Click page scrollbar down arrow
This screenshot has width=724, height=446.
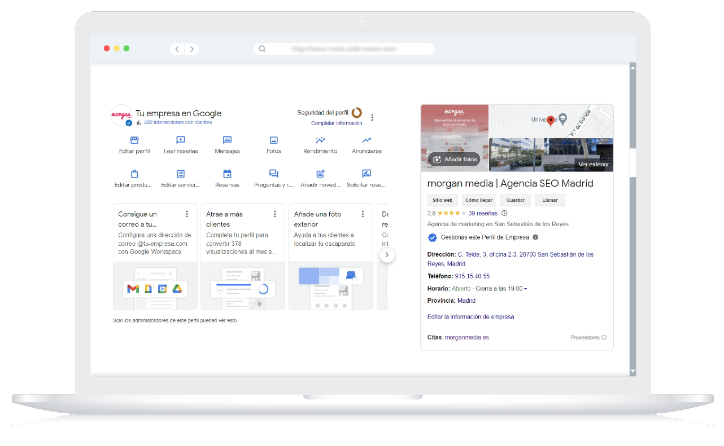633,371
